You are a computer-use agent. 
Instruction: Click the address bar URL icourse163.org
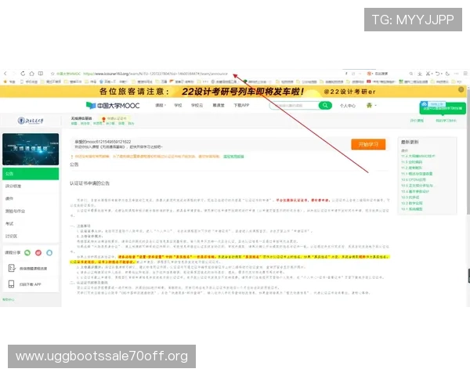point(155,74)
